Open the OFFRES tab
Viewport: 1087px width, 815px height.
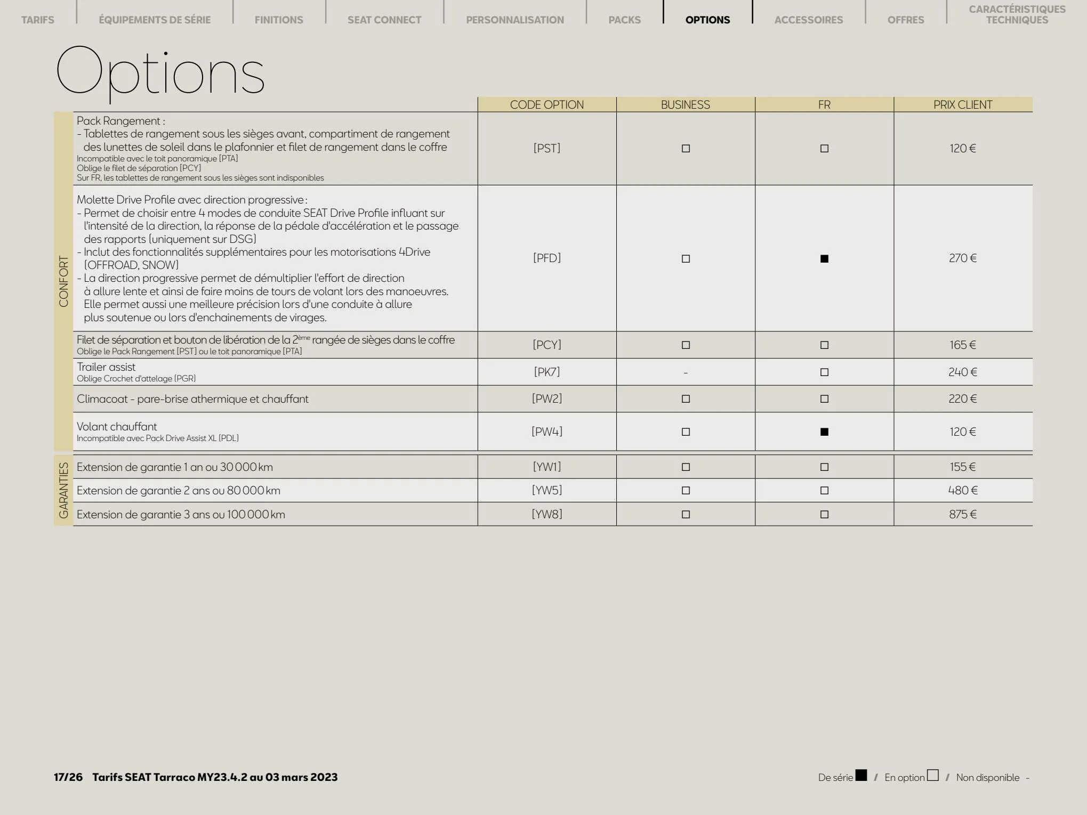906,20
